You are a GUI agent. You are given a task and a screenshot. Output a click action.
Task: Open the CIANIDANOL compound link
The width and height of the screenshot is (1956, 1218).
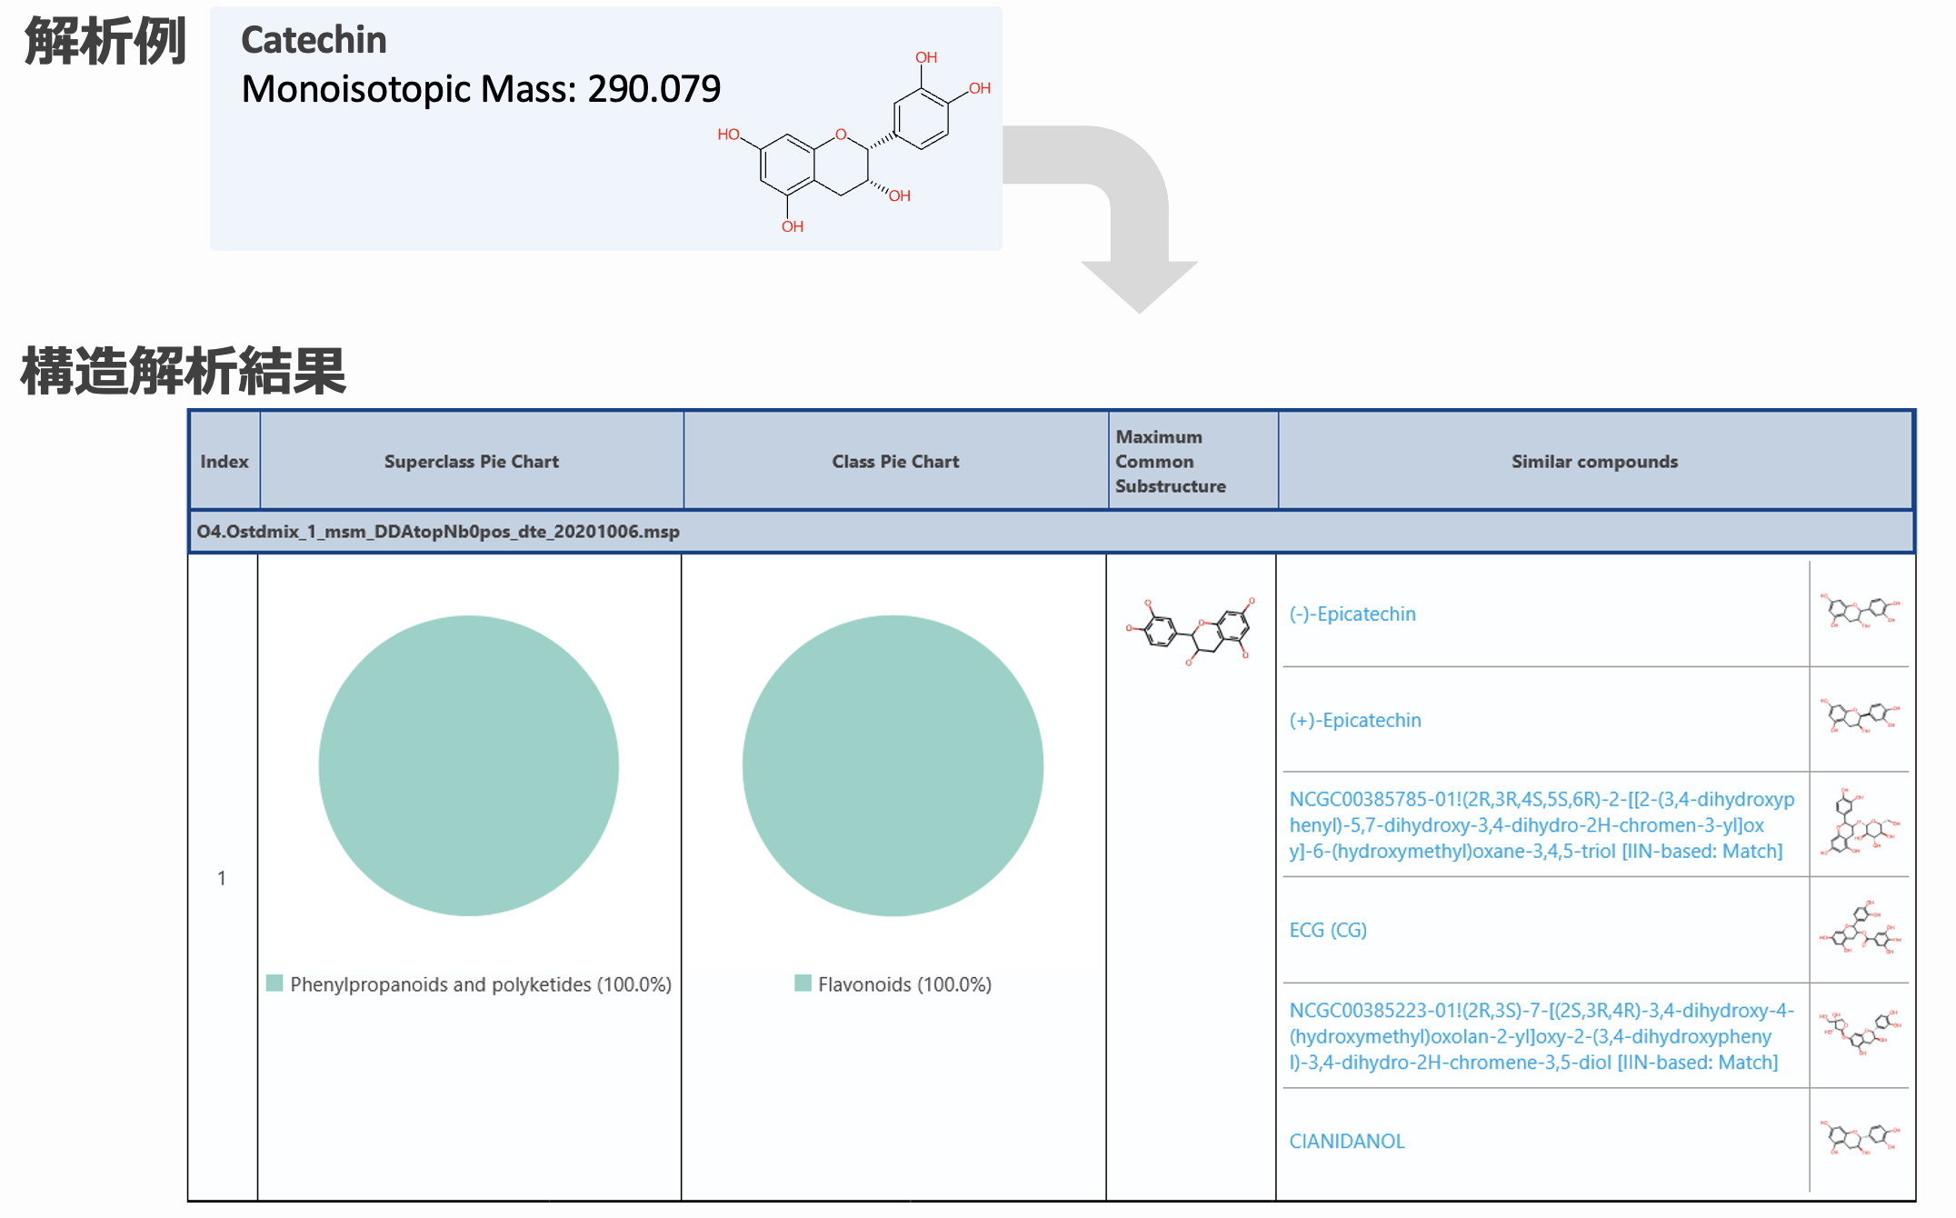point(1346,1142)
